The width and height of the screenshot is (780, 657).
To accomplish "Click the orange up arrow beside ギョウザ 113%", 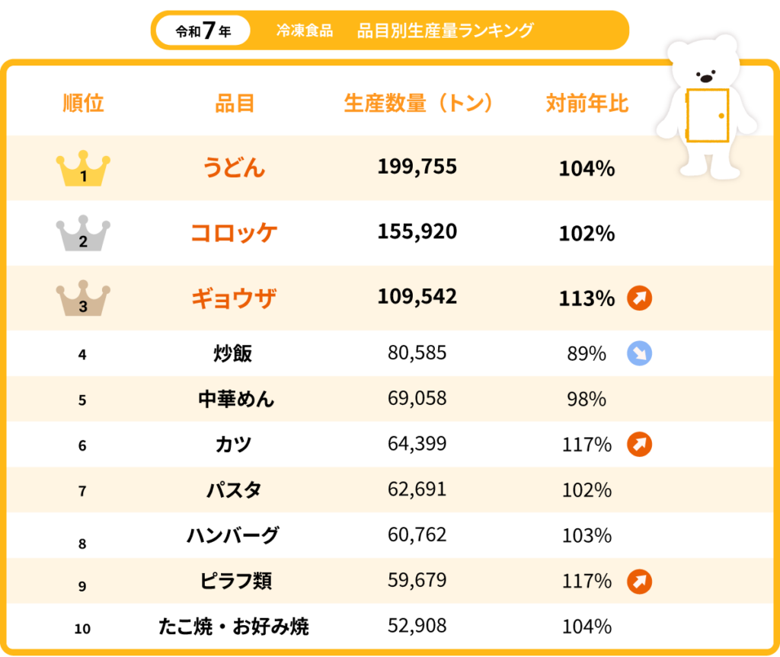I will coord(639,298).
